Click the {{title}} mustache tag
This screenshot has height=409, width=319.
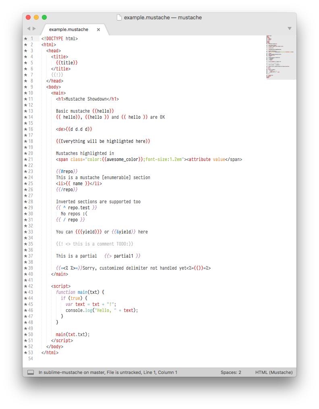coord(67,63)
